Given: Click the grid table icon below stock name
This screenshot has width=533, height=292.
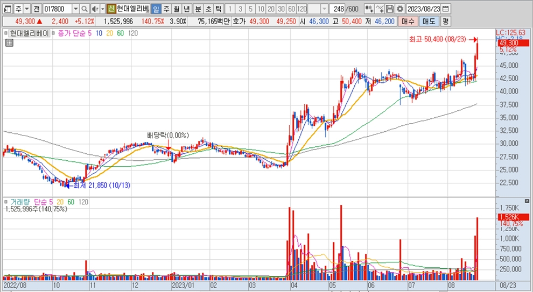Looking at the screenshot, I should [8, 43].
